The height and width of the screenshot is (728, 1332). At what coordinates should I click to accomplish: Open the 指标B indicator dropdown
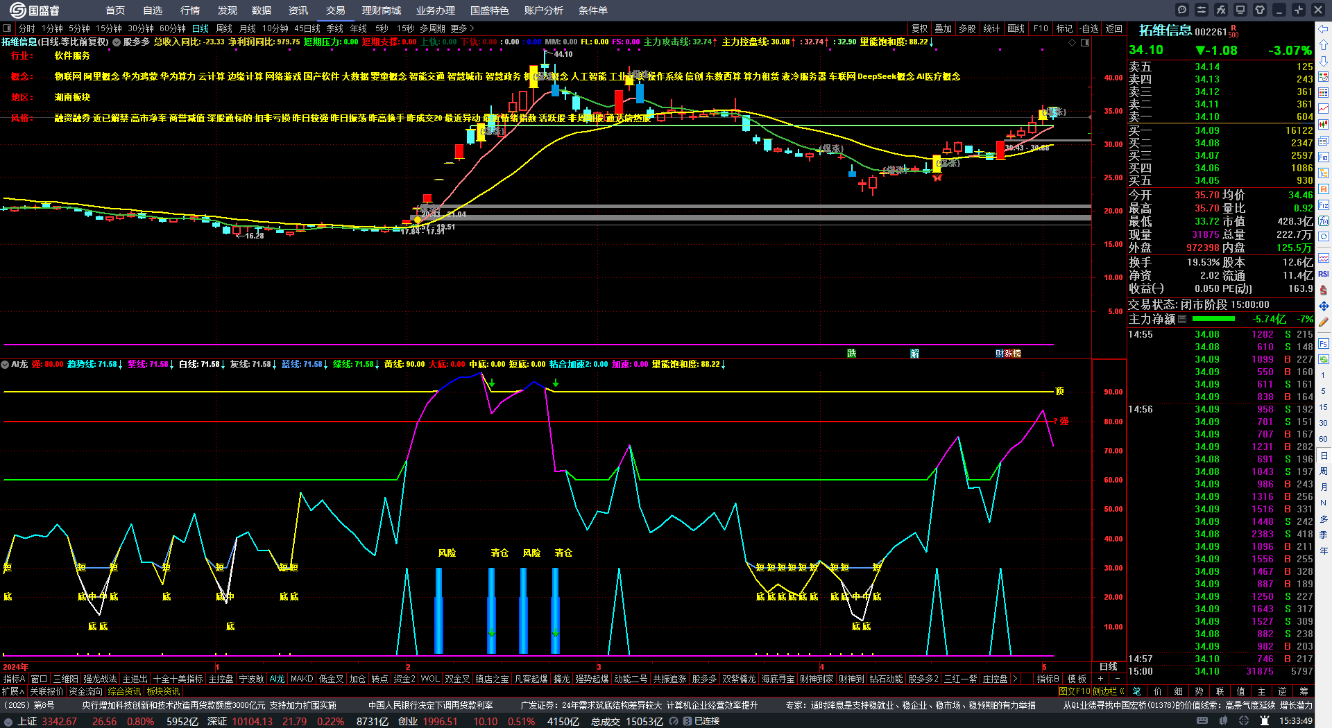tap(1048, 679)
